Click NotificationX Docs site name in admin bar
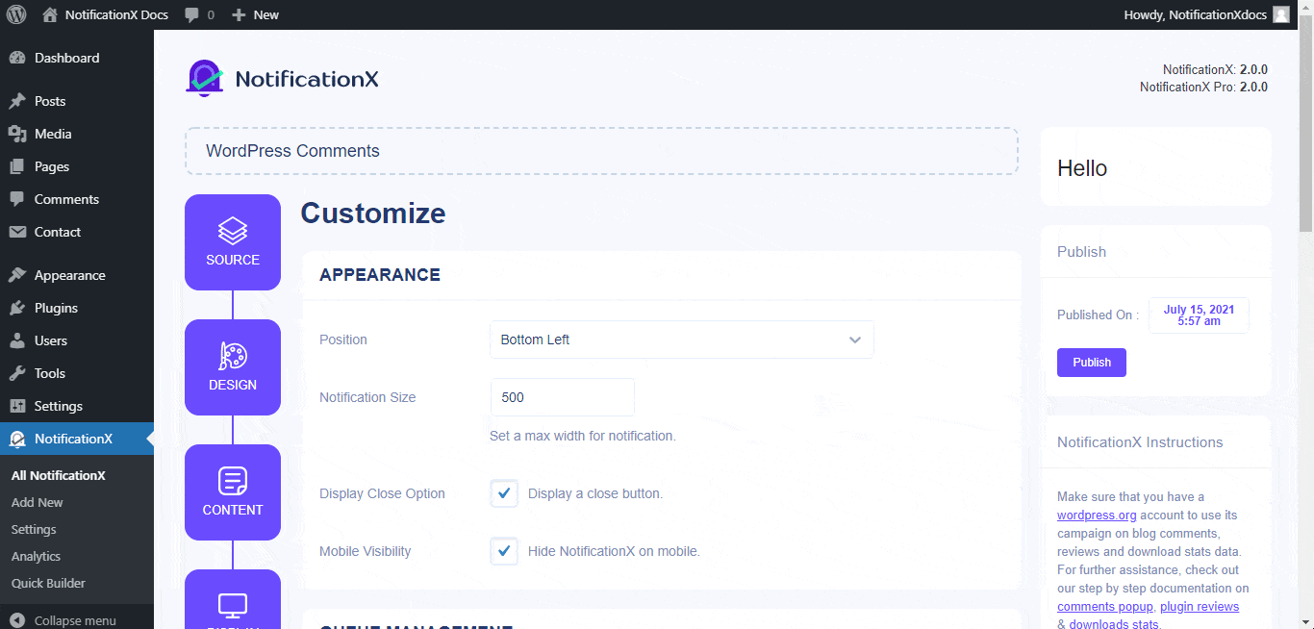Image resolution: width=1314 pixels, height=629 pixels. click(x=116, y=14)
